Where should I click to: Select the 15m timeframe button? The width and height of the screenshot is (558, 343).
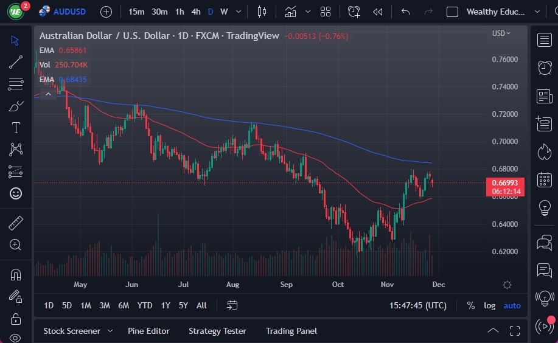point(136,12)
